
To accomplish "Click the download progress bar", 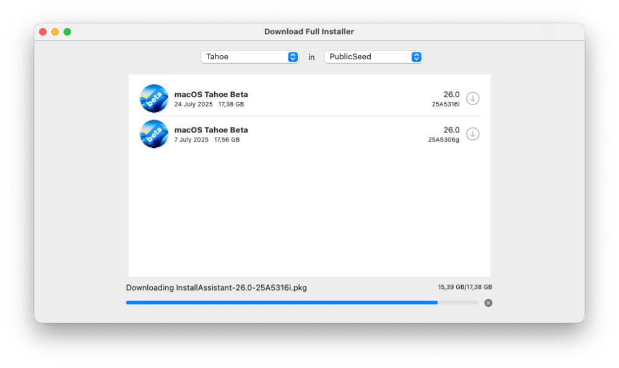I will coord(303,302).
